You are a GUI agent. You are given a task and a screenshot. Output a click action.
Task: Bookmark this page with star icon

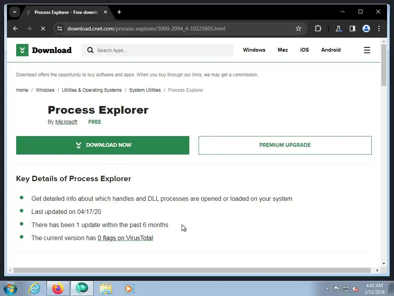[x=298, y=29]
